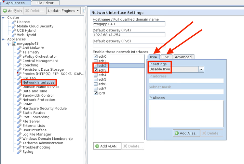Click wrench icon beside Port Forwarding

point(19,117)
